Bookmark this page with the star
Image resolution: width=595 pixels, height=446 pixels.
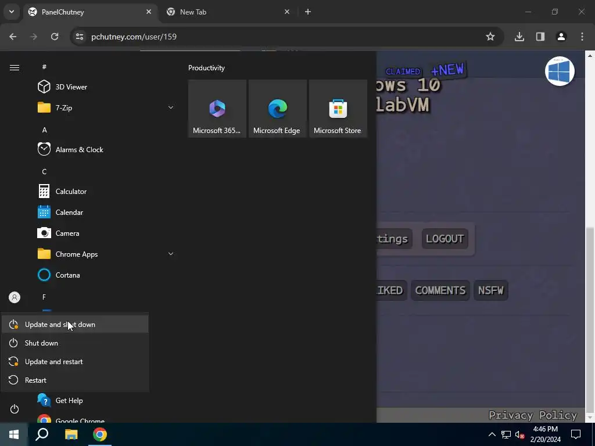[x=490, y=37]
